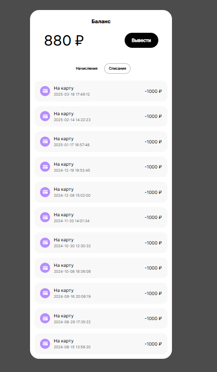The height and width of the screenshot is (372, 217).
Task: Click card icon for 2024-10-30 withdrawal
Action: pyautogui.click(x=45, y=243)
